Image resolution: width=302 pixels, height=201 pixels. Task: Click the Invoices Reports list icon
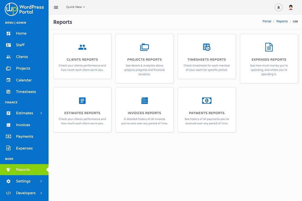click(144, 100)
